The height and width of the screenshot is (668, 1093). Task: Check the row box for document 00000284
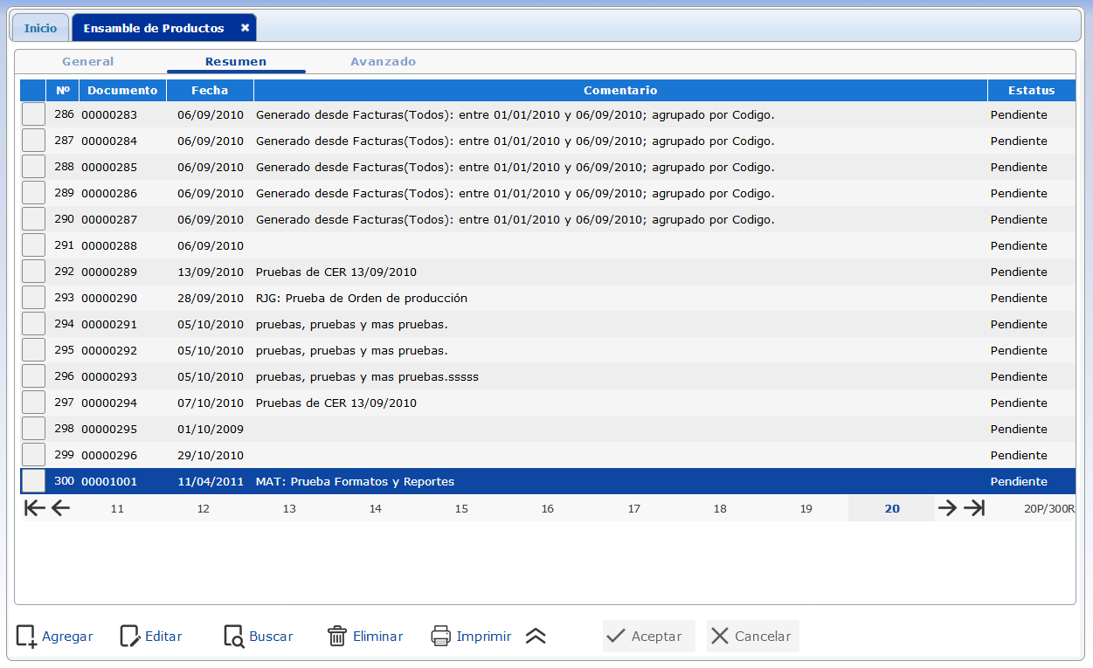pyautogui.click(x=33, y=141)
